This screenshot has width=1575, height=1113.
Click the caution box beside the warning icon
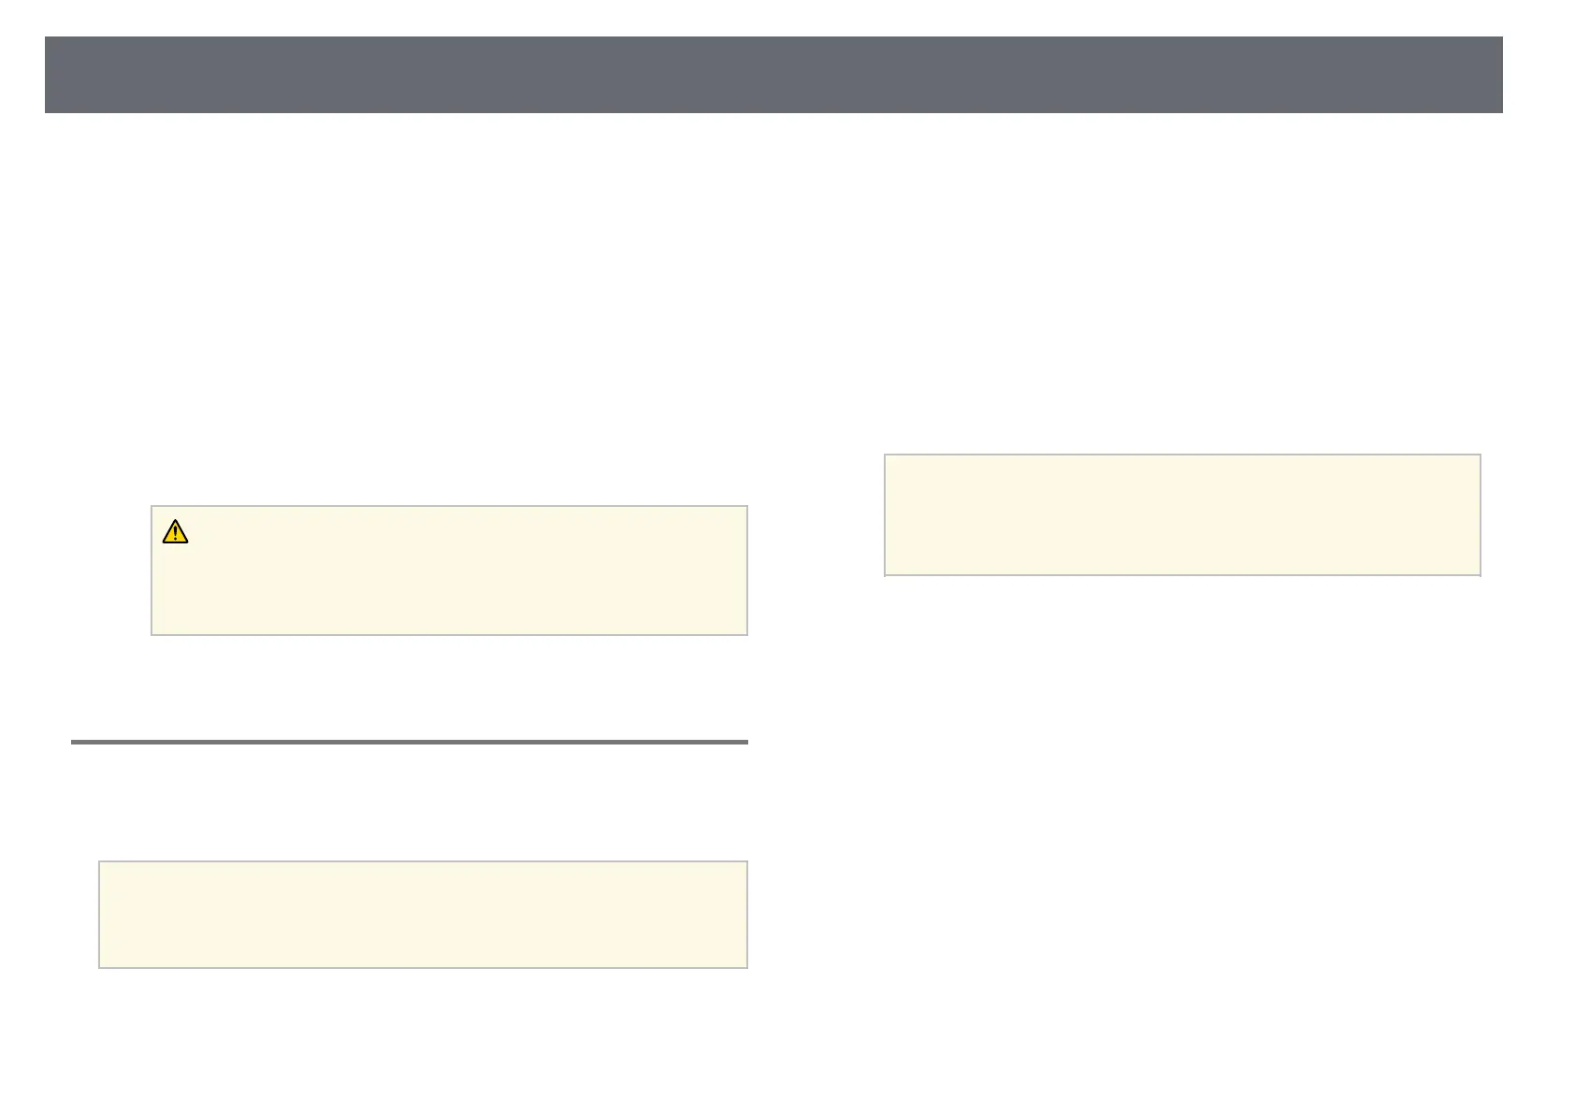pyautogui.click(x=449, y=571)
